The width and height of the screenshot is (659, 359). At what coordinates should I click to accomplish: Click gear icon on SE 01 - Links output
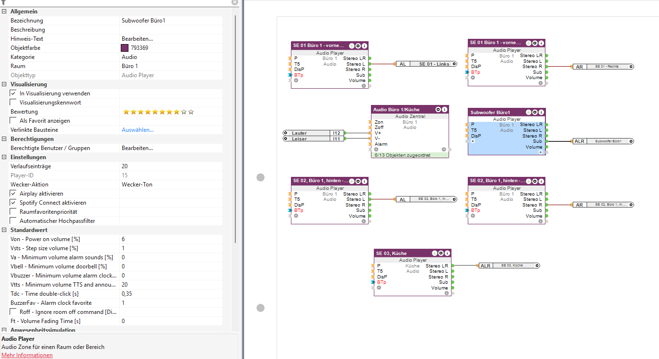pos(453,64)
